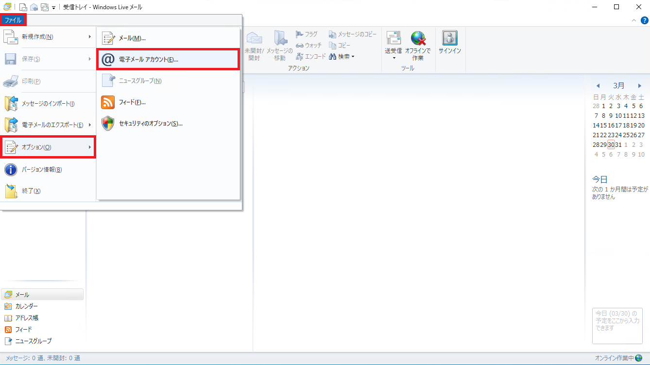Click the 印刷(P) menu entry
The width and height of the screenshot is (650, 365).
(x=48, y=81)
